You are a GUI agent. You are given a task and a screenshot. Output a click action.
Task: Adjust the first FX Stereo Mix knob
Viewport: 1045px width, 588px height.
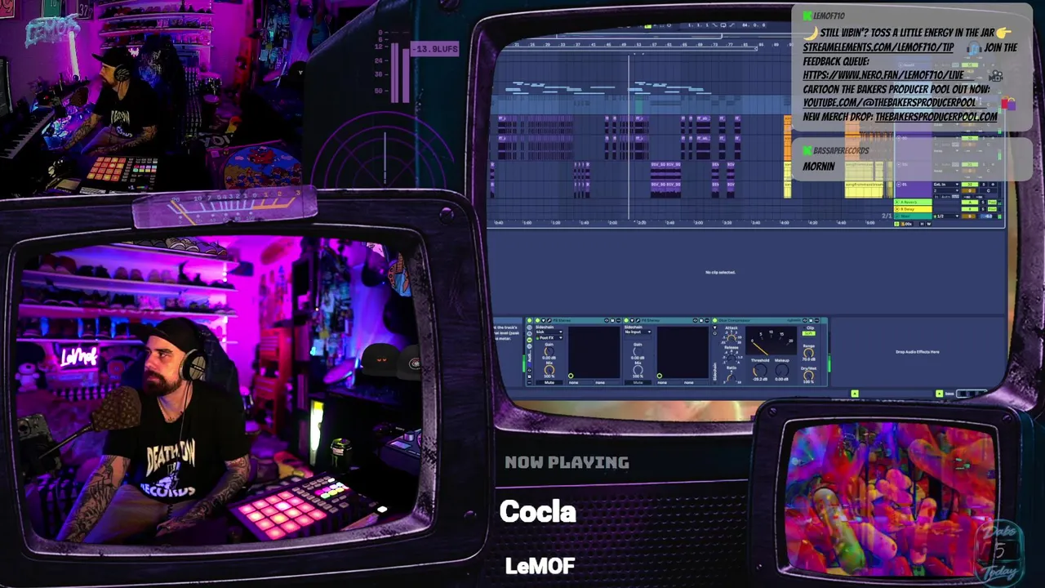click(549, 369)
